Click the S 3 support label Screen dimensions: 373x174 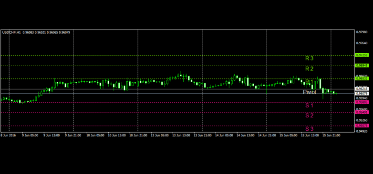click(309, 129)
